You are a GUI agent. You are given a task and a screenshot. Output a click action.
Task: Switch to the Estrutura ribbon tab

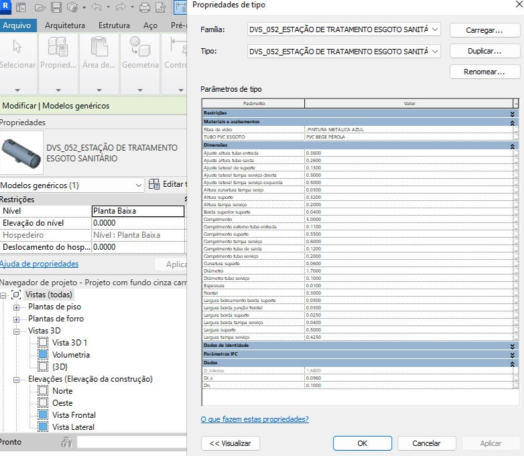coord(114,25)
